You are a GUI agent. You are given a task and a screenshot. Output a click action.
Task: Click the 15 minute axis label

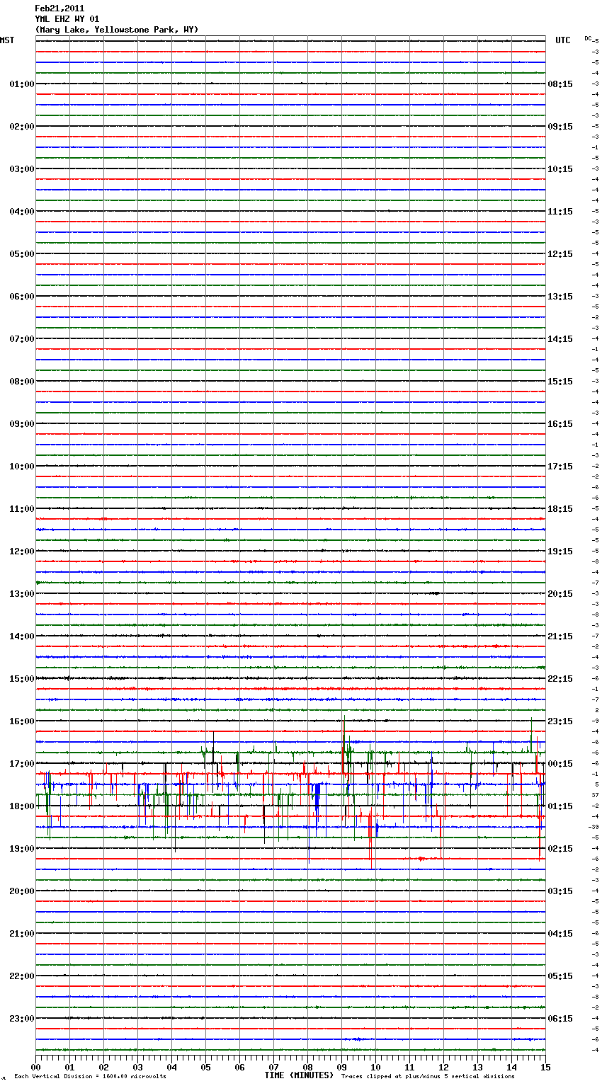(x=545, y=1067)
